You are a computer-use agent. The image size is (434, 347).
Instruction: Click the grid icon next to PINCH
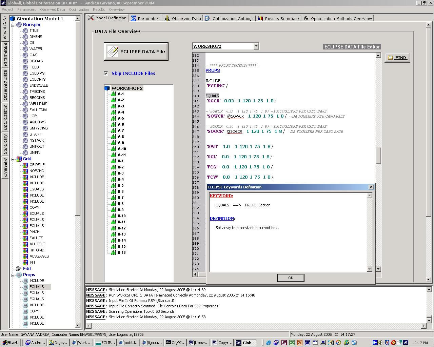coord(25,232)
